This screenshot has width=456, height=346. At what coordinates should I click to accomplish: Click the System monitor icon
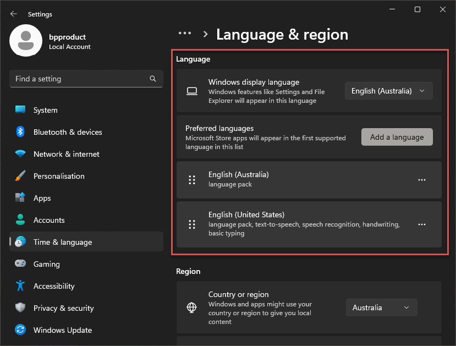(x=20, y=110)
